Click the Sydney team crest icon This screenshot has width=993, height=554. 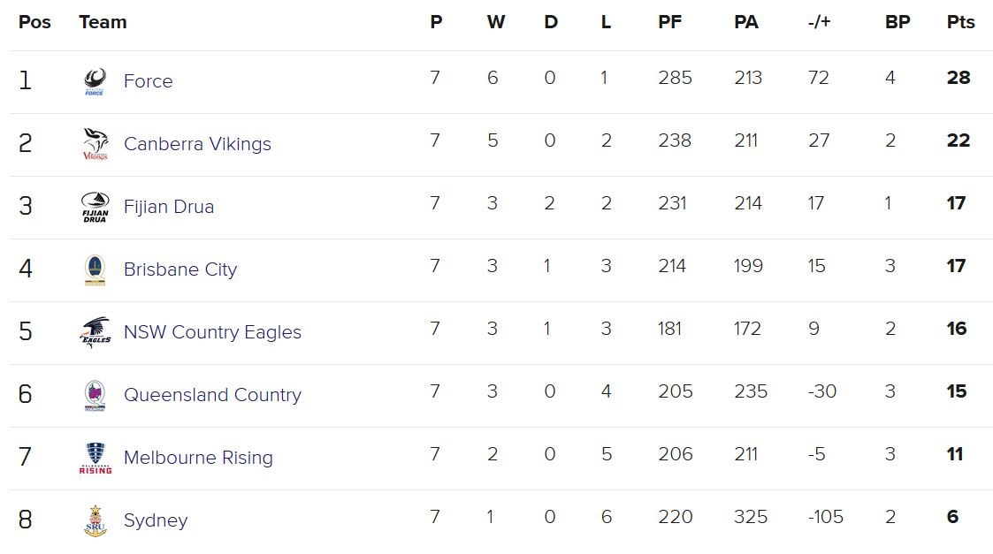(x=95, y=520)
